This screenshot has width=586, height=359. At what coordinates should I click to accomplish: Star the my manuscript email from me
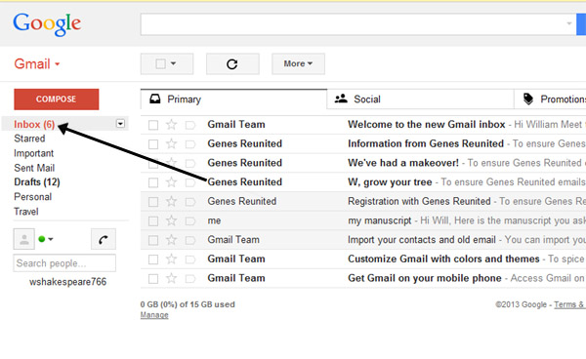(172, 220)
